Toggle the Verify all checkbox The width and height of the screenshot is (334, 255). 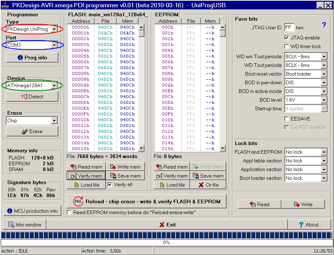(110, 185)
